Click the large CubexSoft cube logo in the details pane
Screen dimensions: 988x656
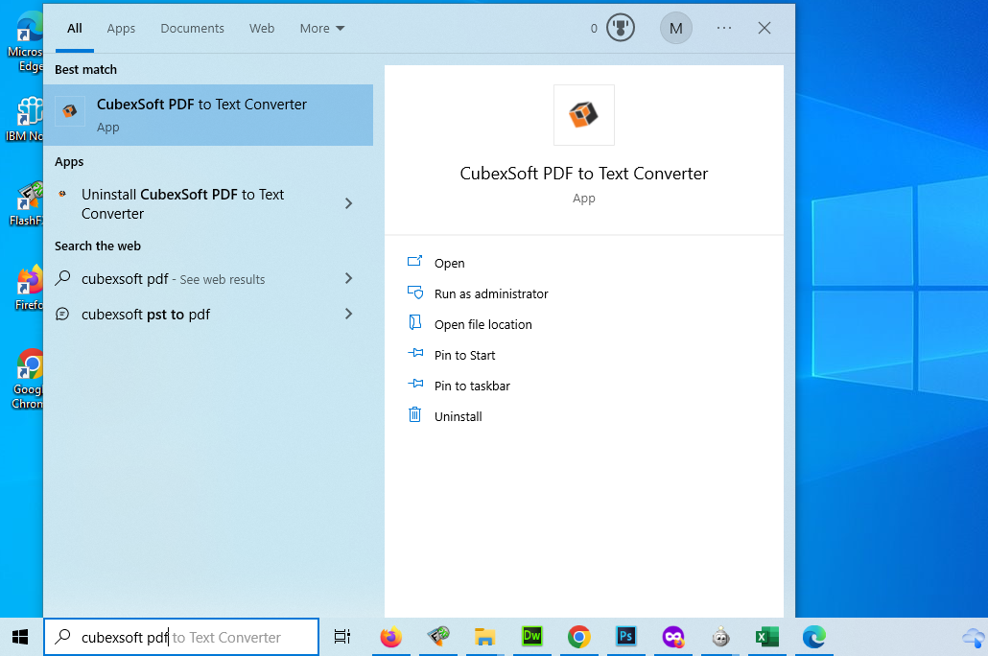click(x=583, y=115)
